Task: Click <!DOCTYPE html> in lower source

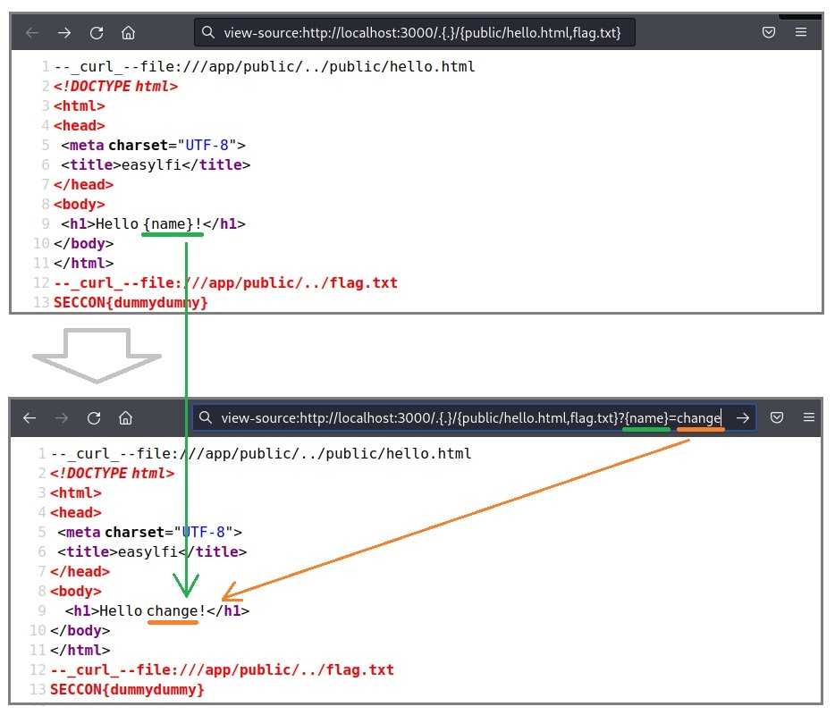Action: [113, 474]
